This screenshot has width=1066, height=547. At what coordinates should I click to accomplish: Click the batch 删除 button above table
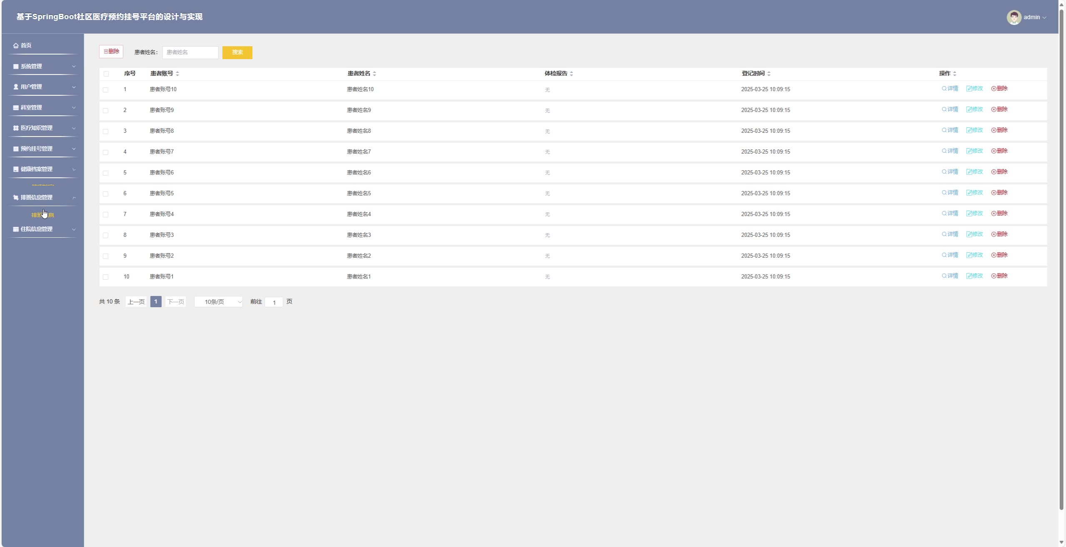[x=111, y=52]
